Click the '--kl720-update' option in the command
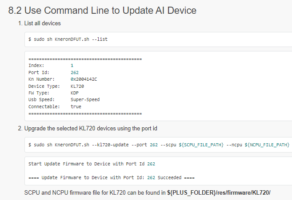 coord(110,145)
